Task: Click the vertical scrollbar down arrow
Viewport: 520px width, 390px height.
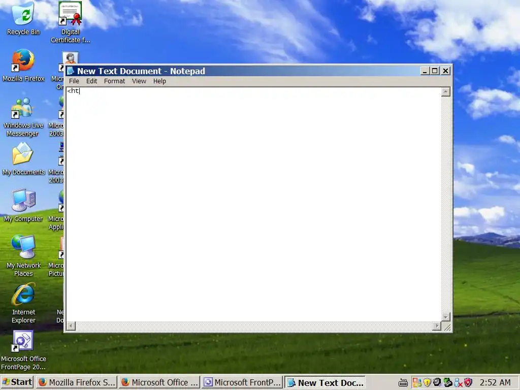Action: tap(446, 317)
